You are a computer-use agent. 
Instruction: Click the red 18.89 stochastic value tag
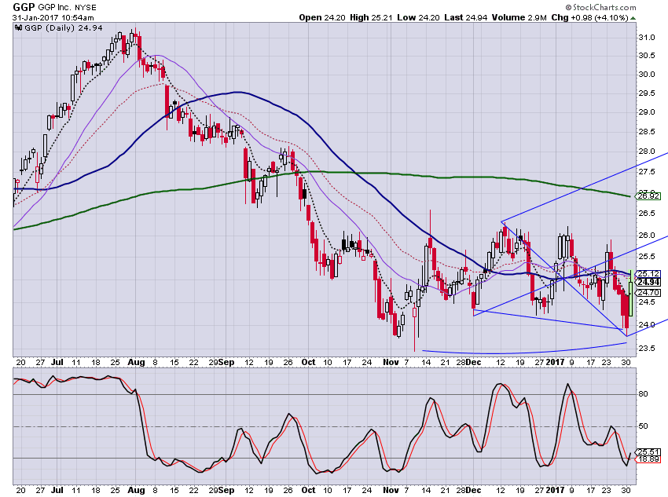pyautogui.click(x=648, y=459)
